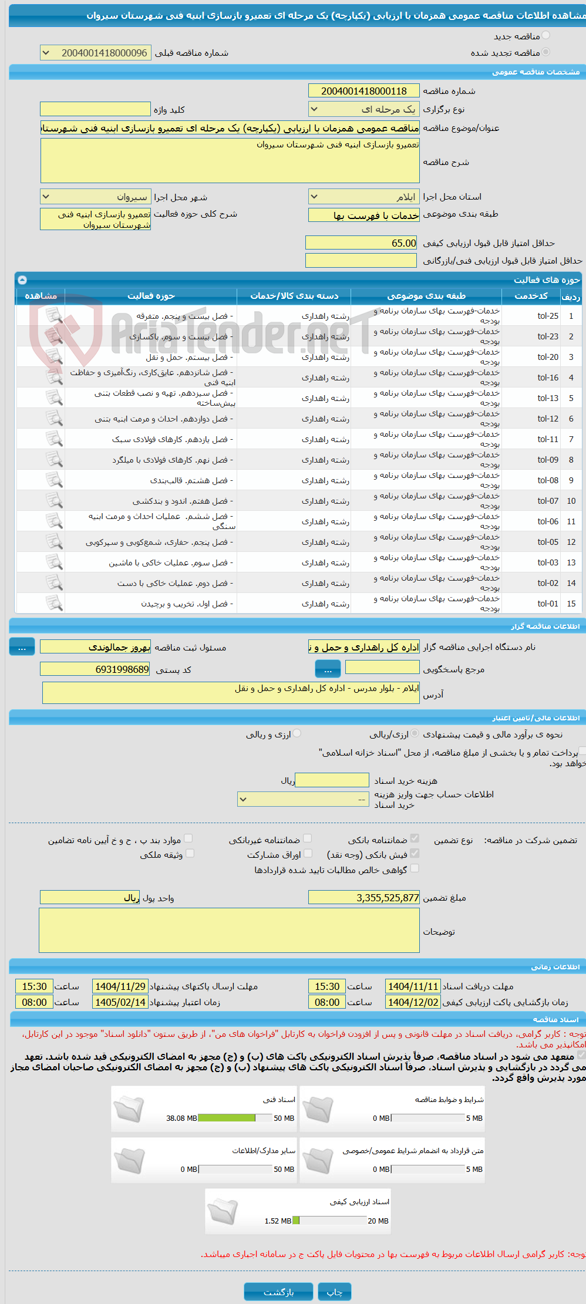Open the شهر محل اجرا dropdown

[x=96, y=197]
